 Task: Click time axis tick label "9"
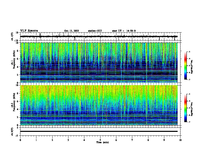[x=164, y=140]
